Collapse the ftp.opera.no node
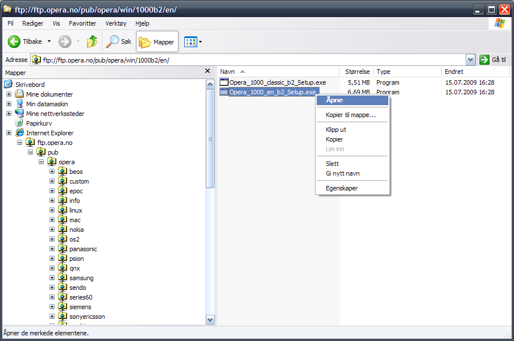This screenshot has width=514, height=341. 20,143
